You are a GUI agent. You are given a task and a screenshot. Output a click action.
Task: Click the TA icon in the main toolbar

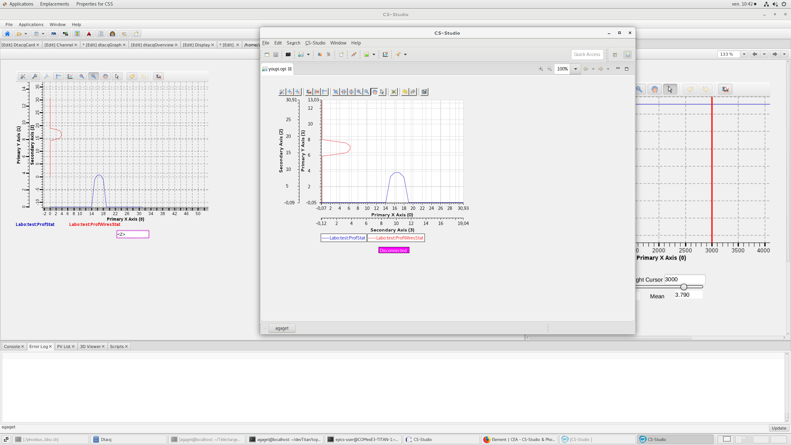point(54,34)
